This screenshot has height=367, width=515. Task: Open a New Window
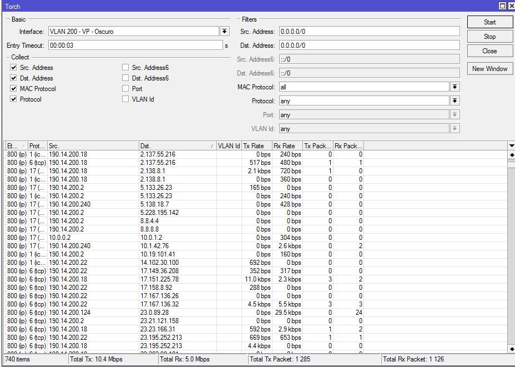489,68
